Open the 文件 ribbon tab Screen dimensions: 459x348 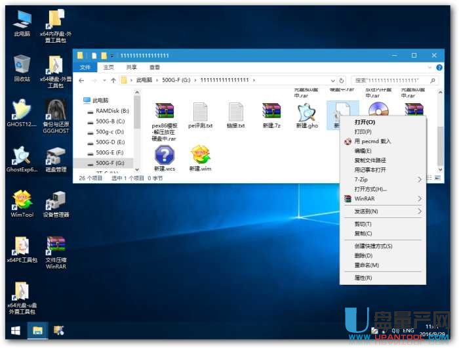click(x=85, y=67)
